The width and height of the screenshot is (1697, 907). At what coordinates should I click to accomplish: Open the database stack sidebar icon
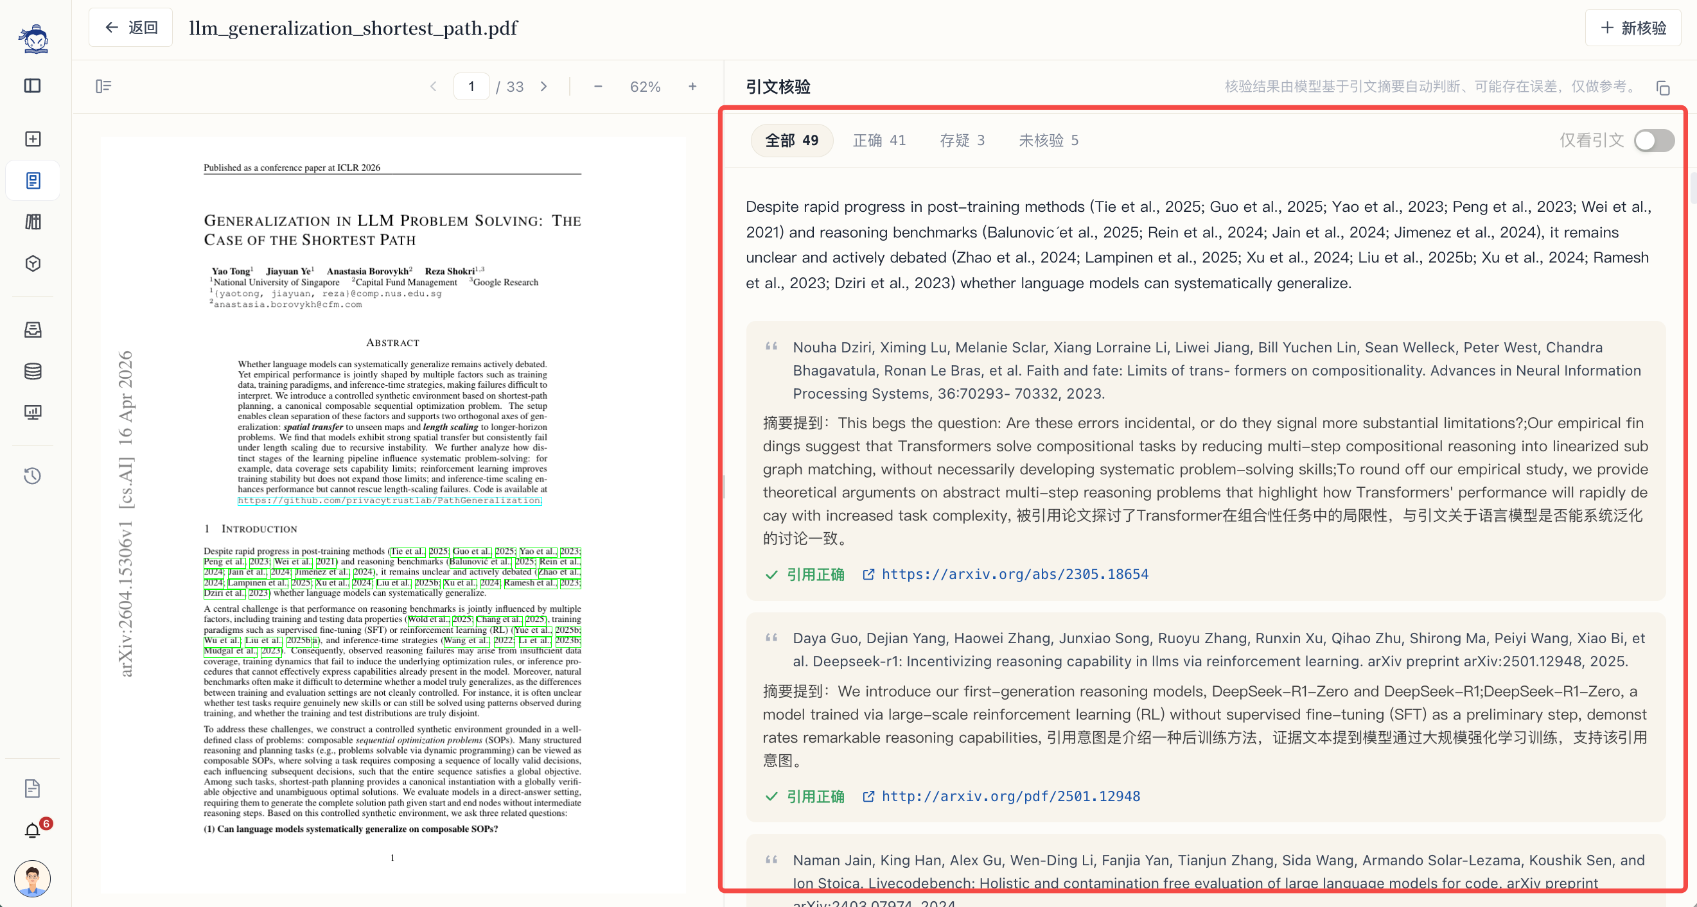[x=32, y=371]
